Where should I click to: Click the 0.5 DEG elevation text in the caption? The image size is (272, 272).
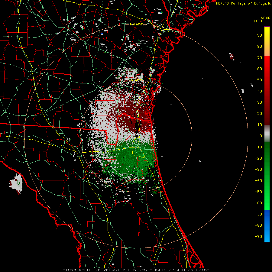tap(137, 270)
